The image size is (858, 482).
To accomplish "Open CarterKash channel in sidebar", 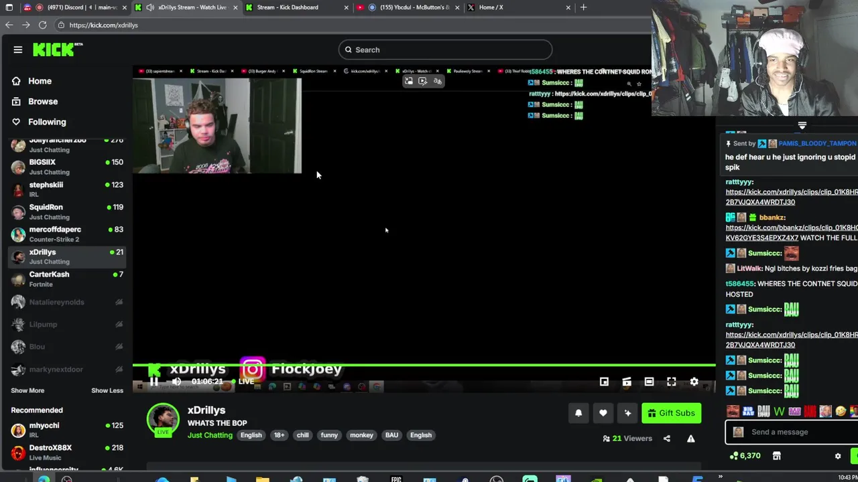I will pos(67,279).
